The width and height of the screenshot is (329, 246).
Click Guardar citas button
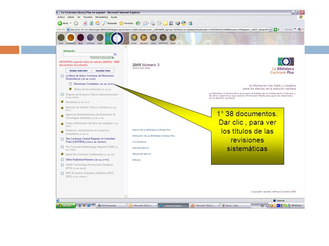pyautogui.click(x=103, y=71)
